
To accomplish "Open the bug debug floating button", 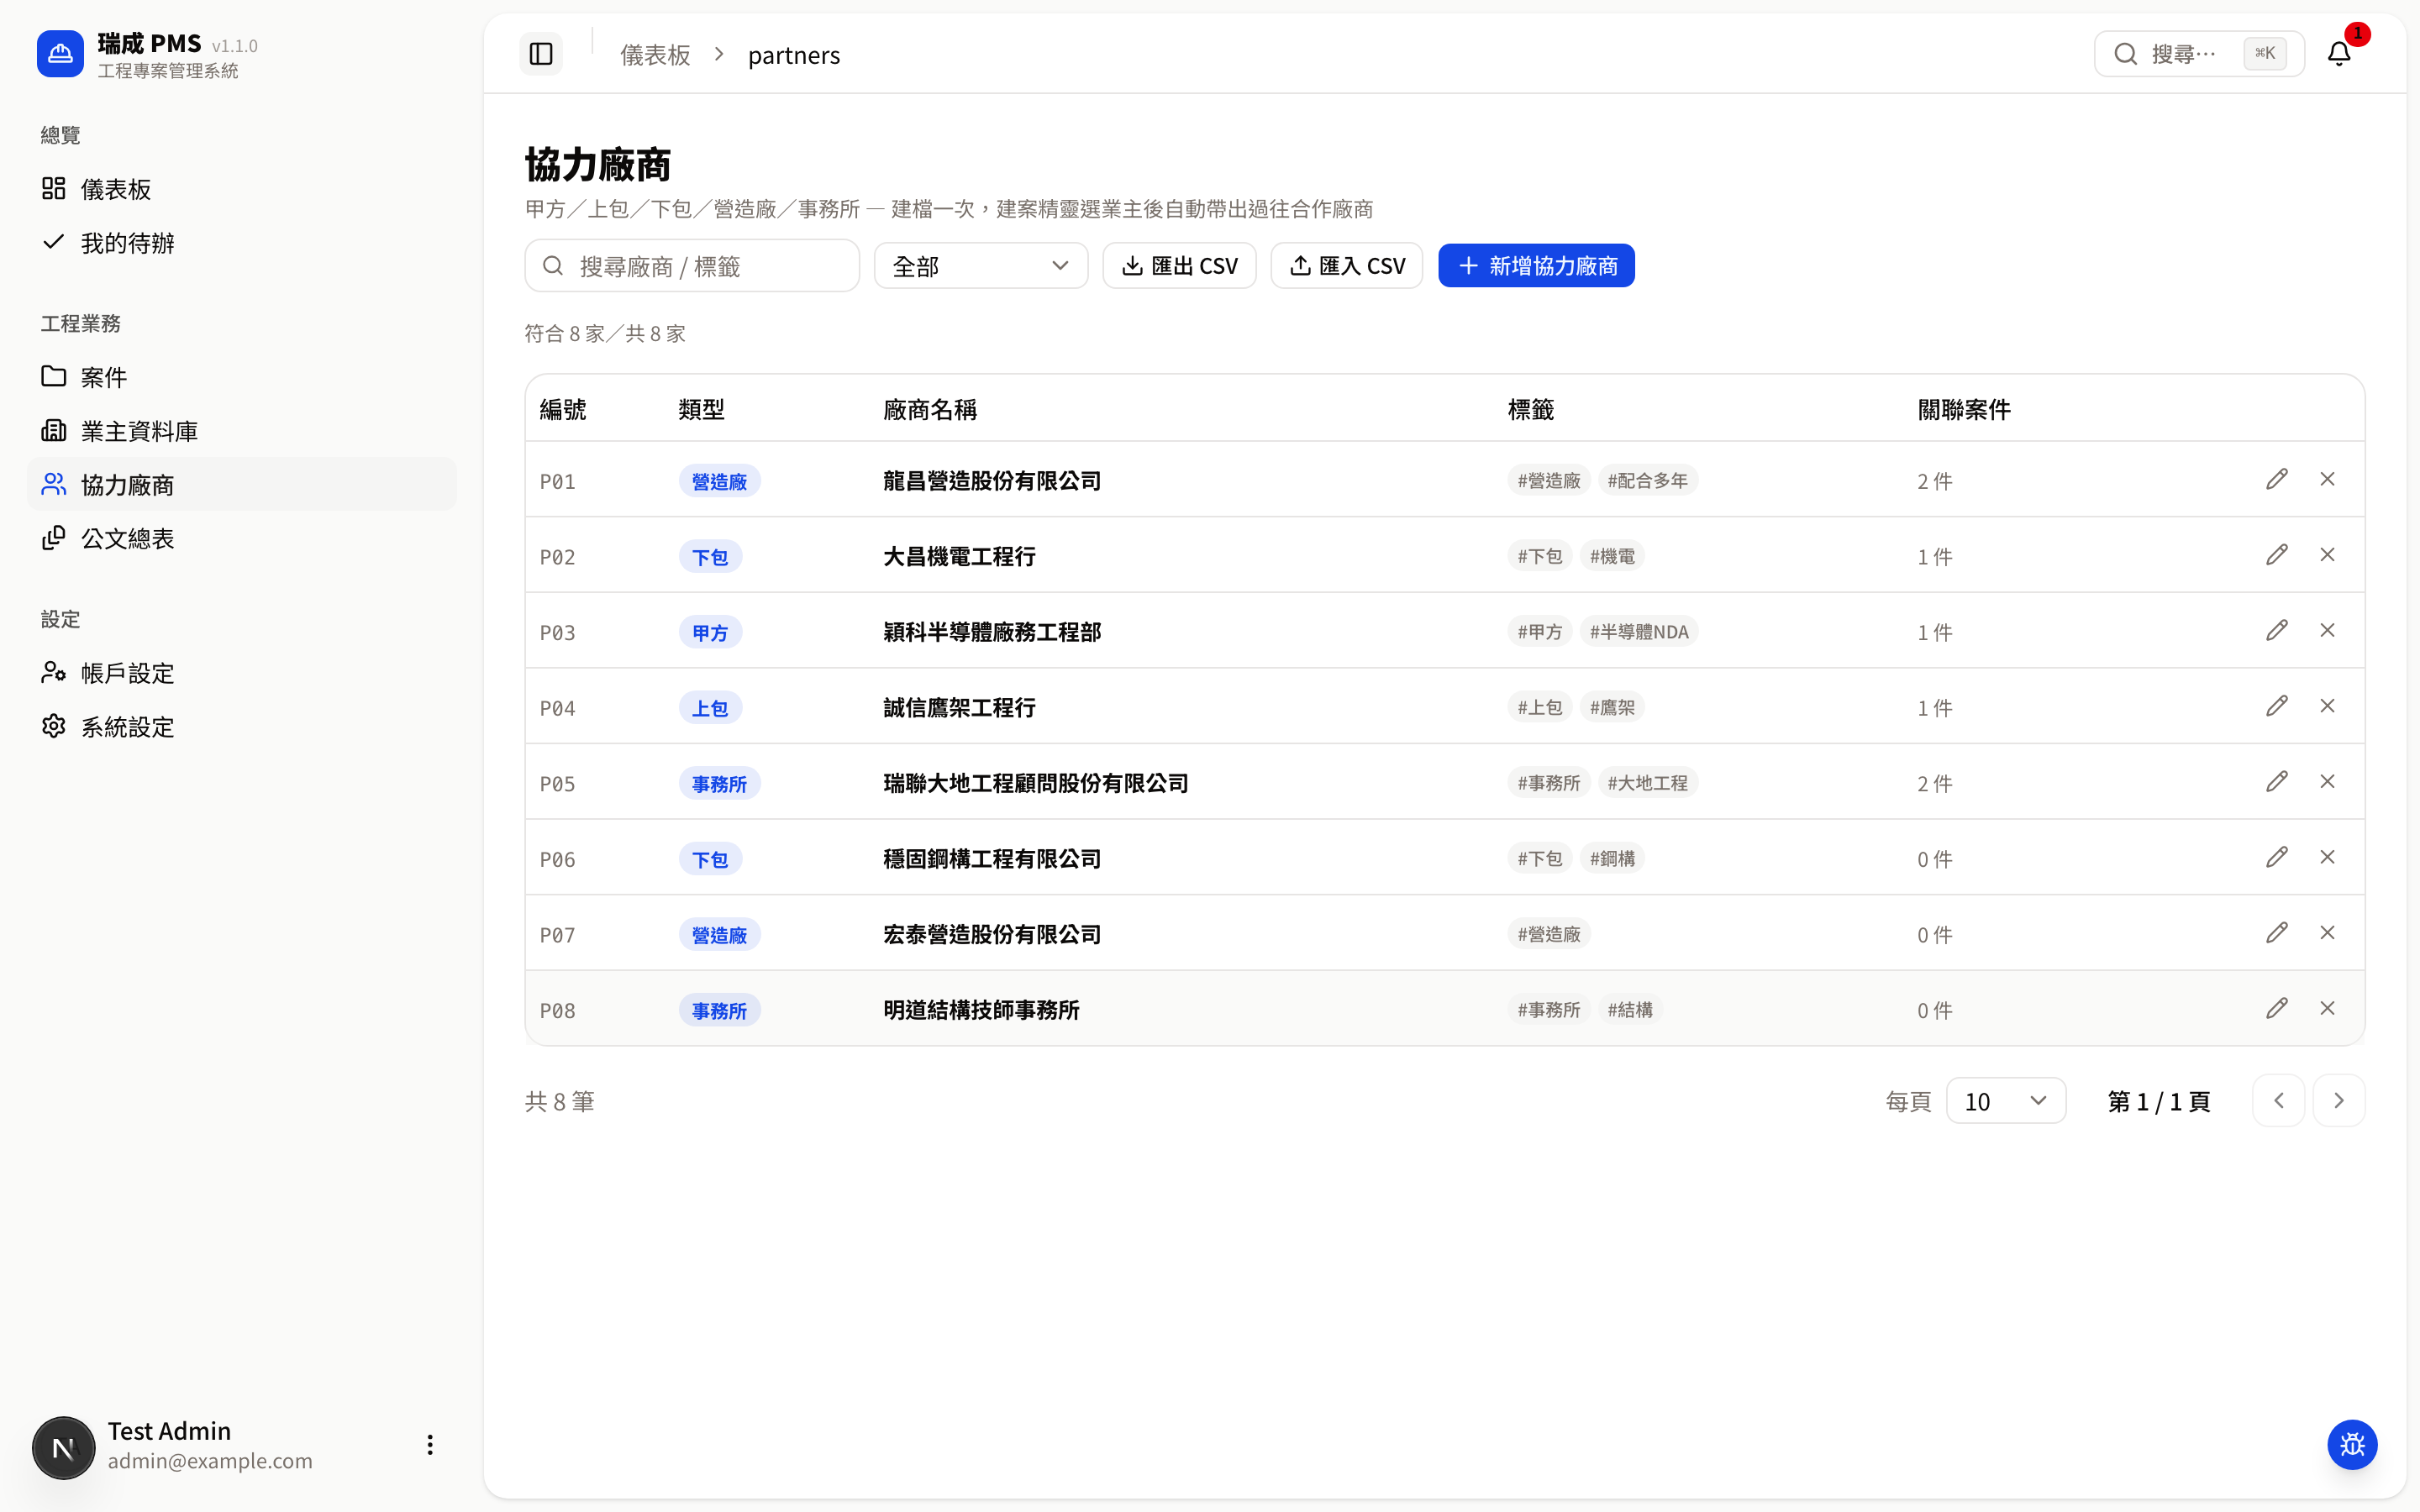I will pos(2352,1445).
